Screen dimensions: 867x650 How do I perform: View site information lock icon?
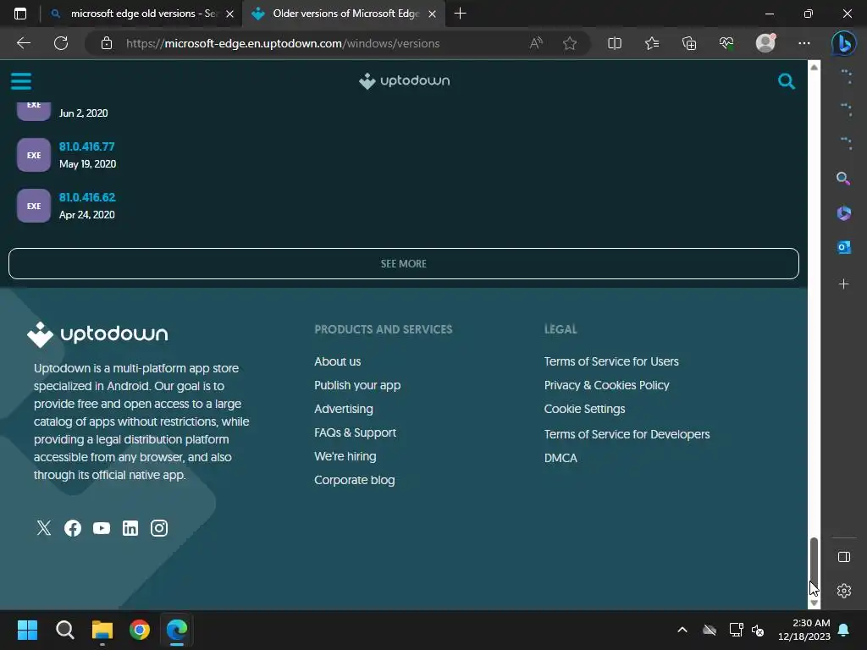point(107,43)
